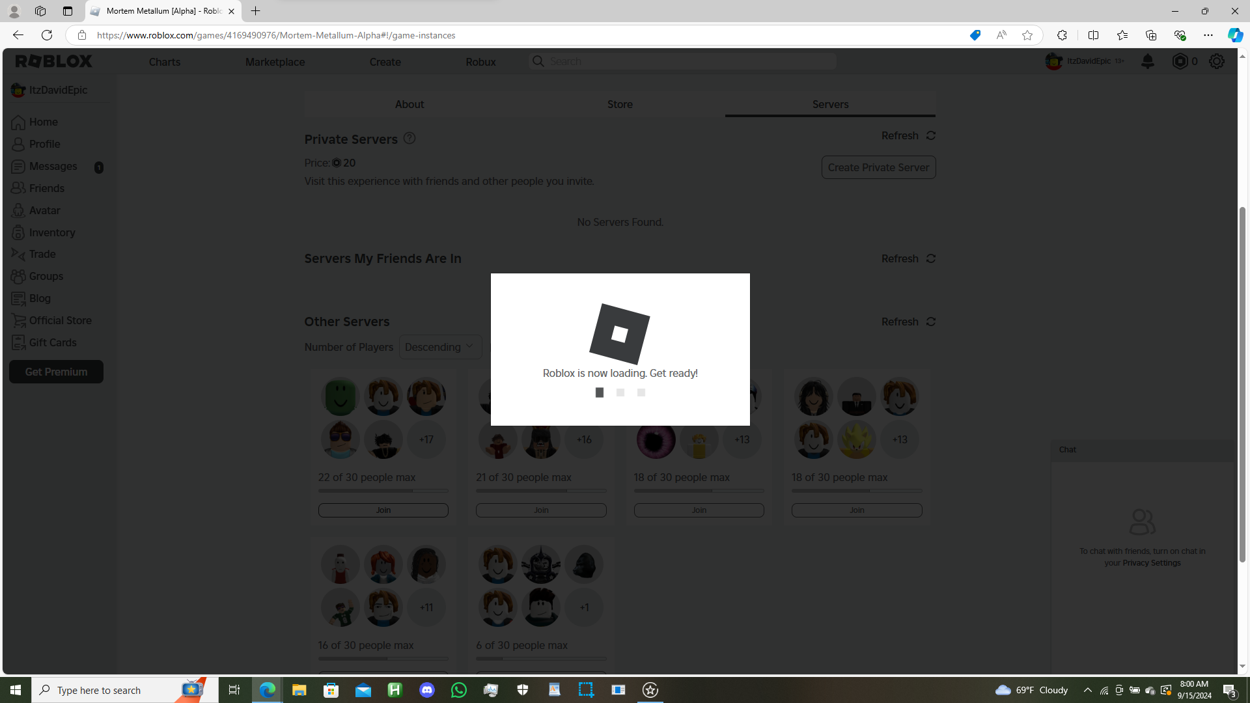
Task: Open Groups in the sidebar
Action: coord(46,276)
